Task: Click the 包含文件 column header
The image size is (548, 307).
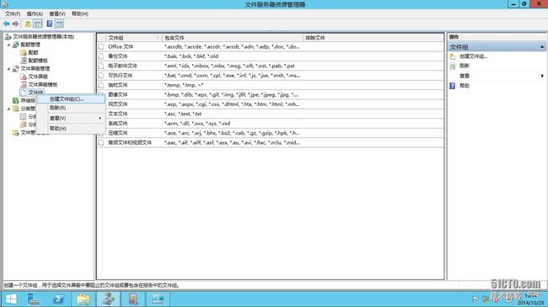Action: tap(233, 38)
